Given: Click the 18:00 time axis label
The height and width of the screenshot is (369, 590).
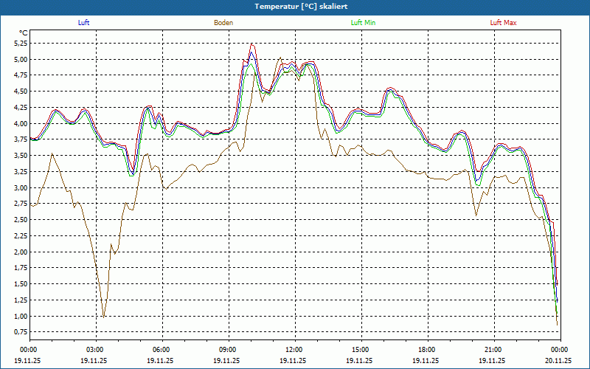Looking at the screenshot, I should click(x=426, y=350).
